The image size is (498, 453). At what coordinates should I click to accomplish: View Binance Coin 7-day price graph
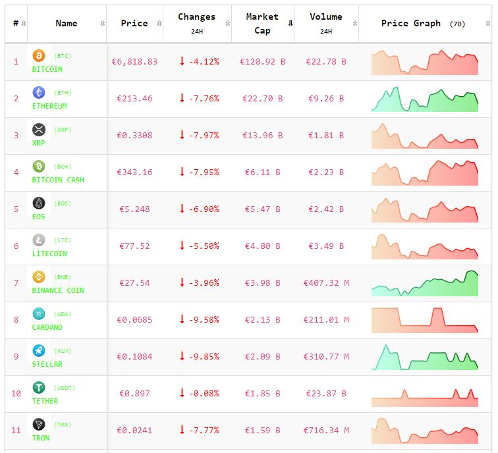point(425,284)
